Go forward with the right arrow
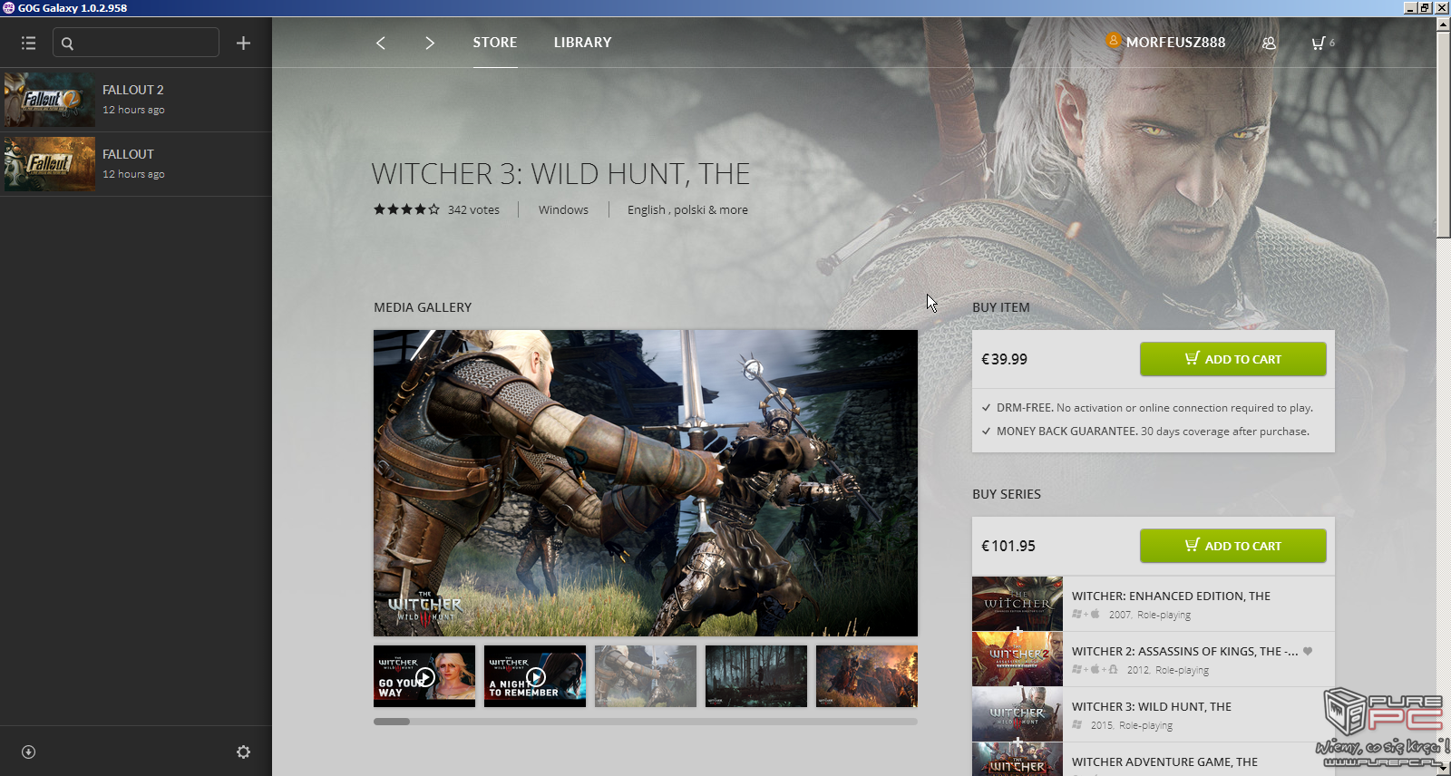The height and width of the screenshot is (776, 1451). pyautogui.click(x=430, y=43)
